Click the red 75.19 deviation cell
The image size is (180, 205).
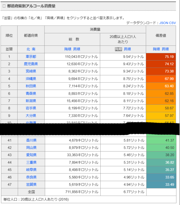(161, 57)
